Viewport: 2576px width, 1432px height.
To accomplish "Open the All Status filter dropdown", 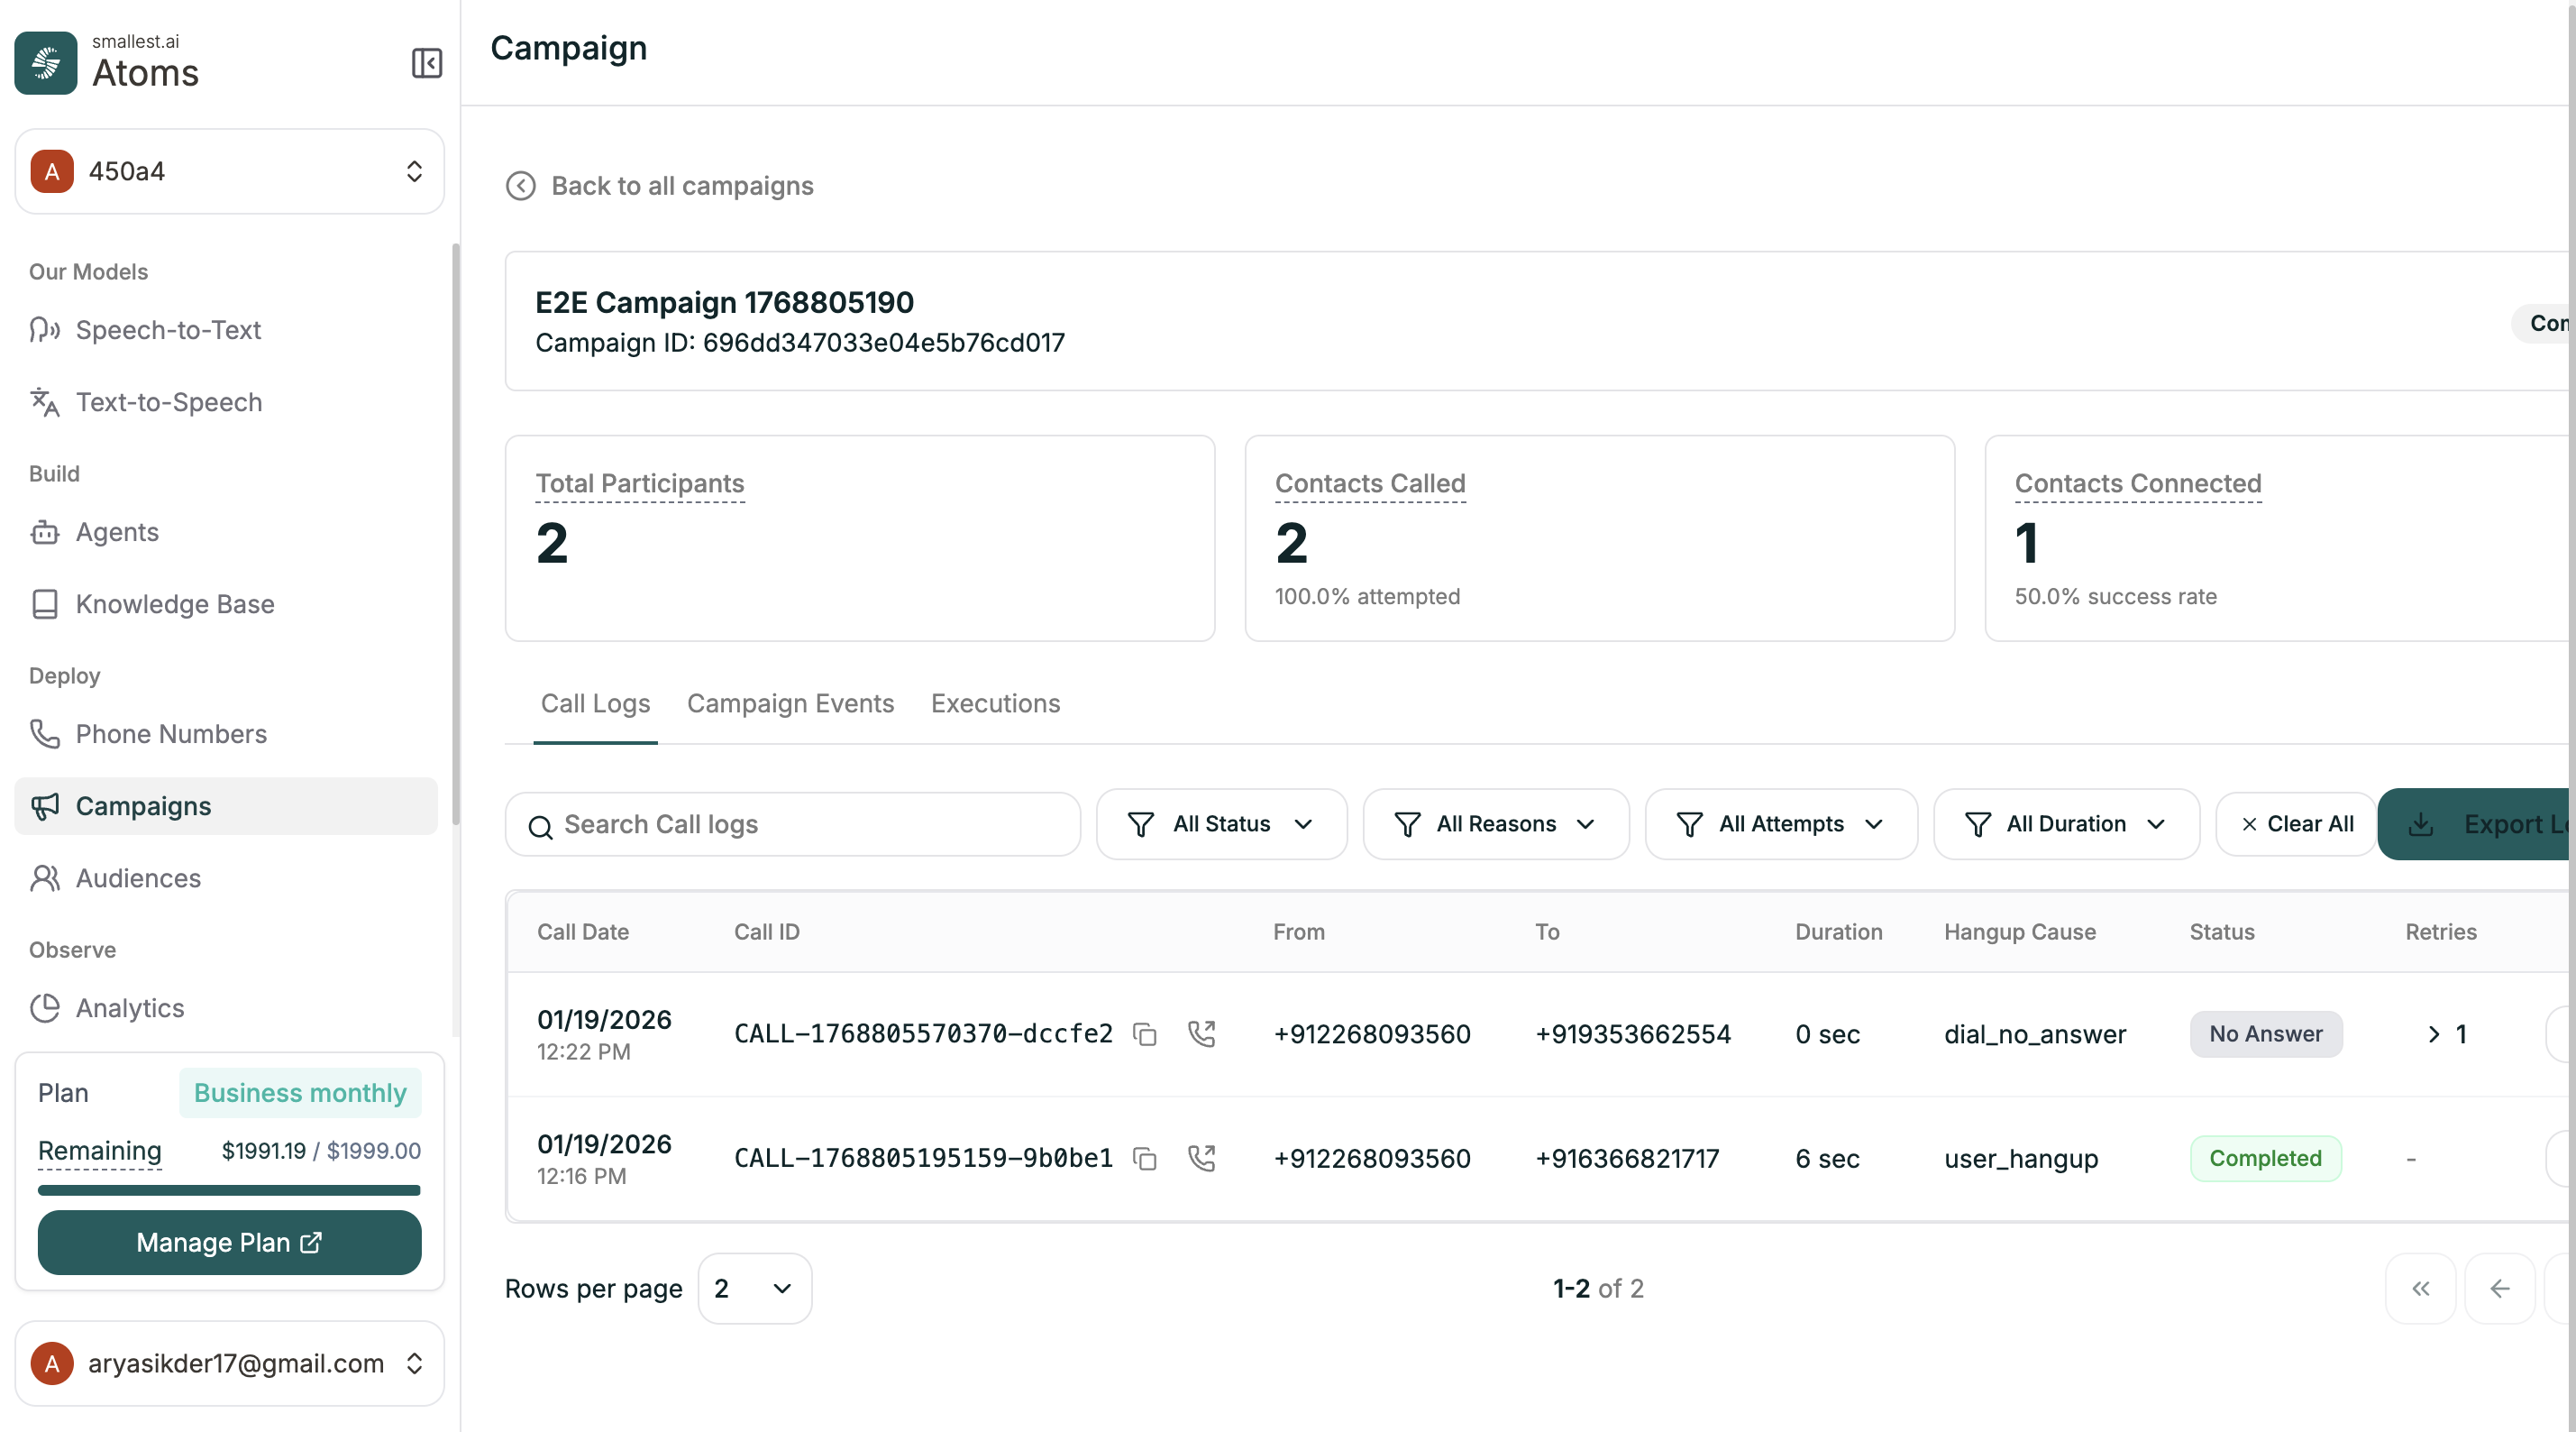I will pos(1221,823).
